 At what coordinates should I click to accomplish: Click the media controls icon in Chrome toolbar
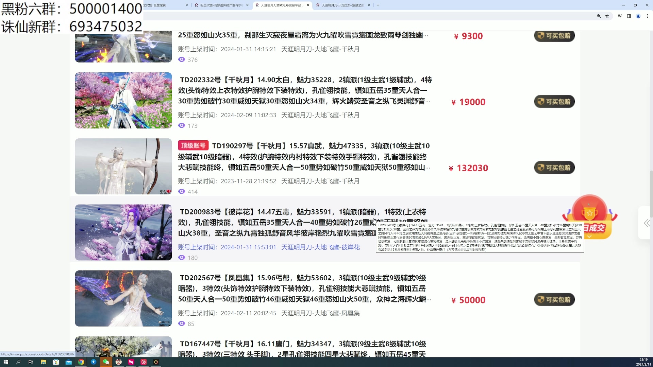pos(620,16)
